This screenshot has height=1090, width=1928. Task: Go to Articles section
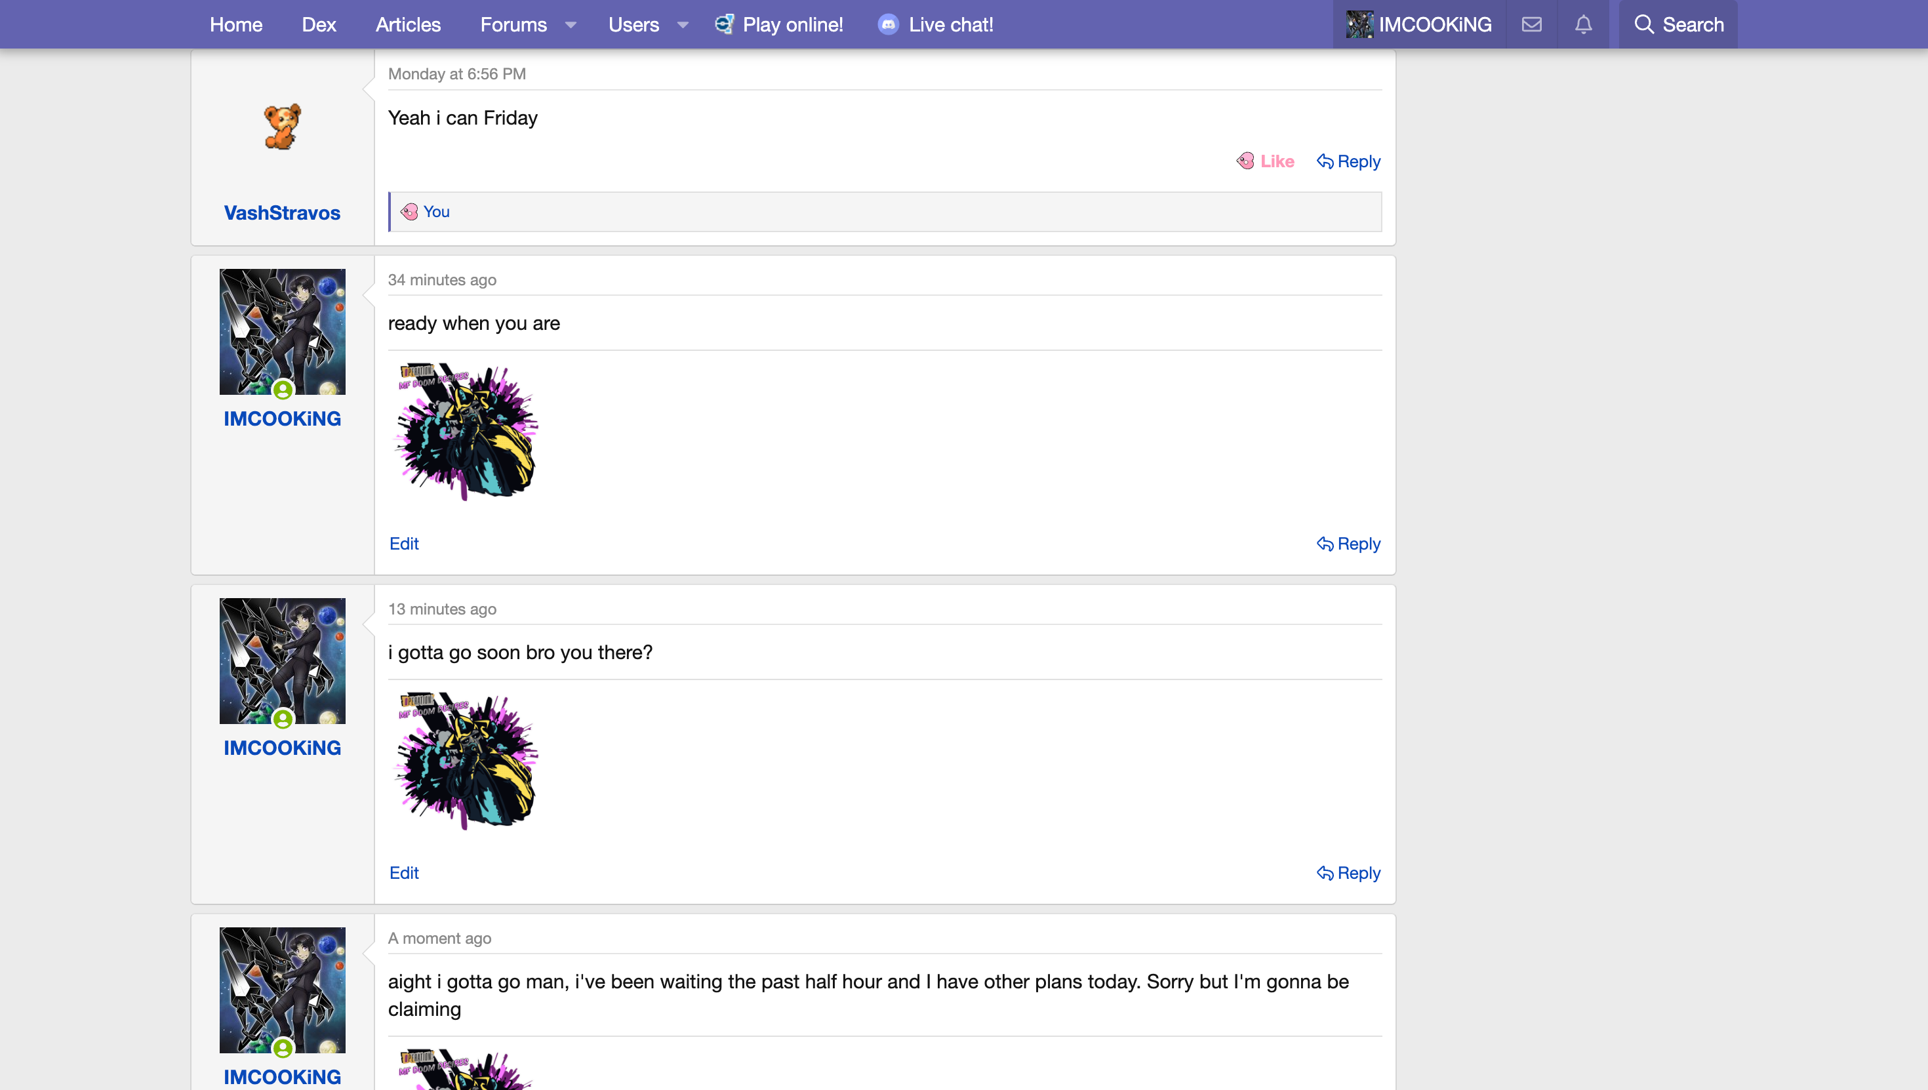pyautogui.click(x=408, y=25)
